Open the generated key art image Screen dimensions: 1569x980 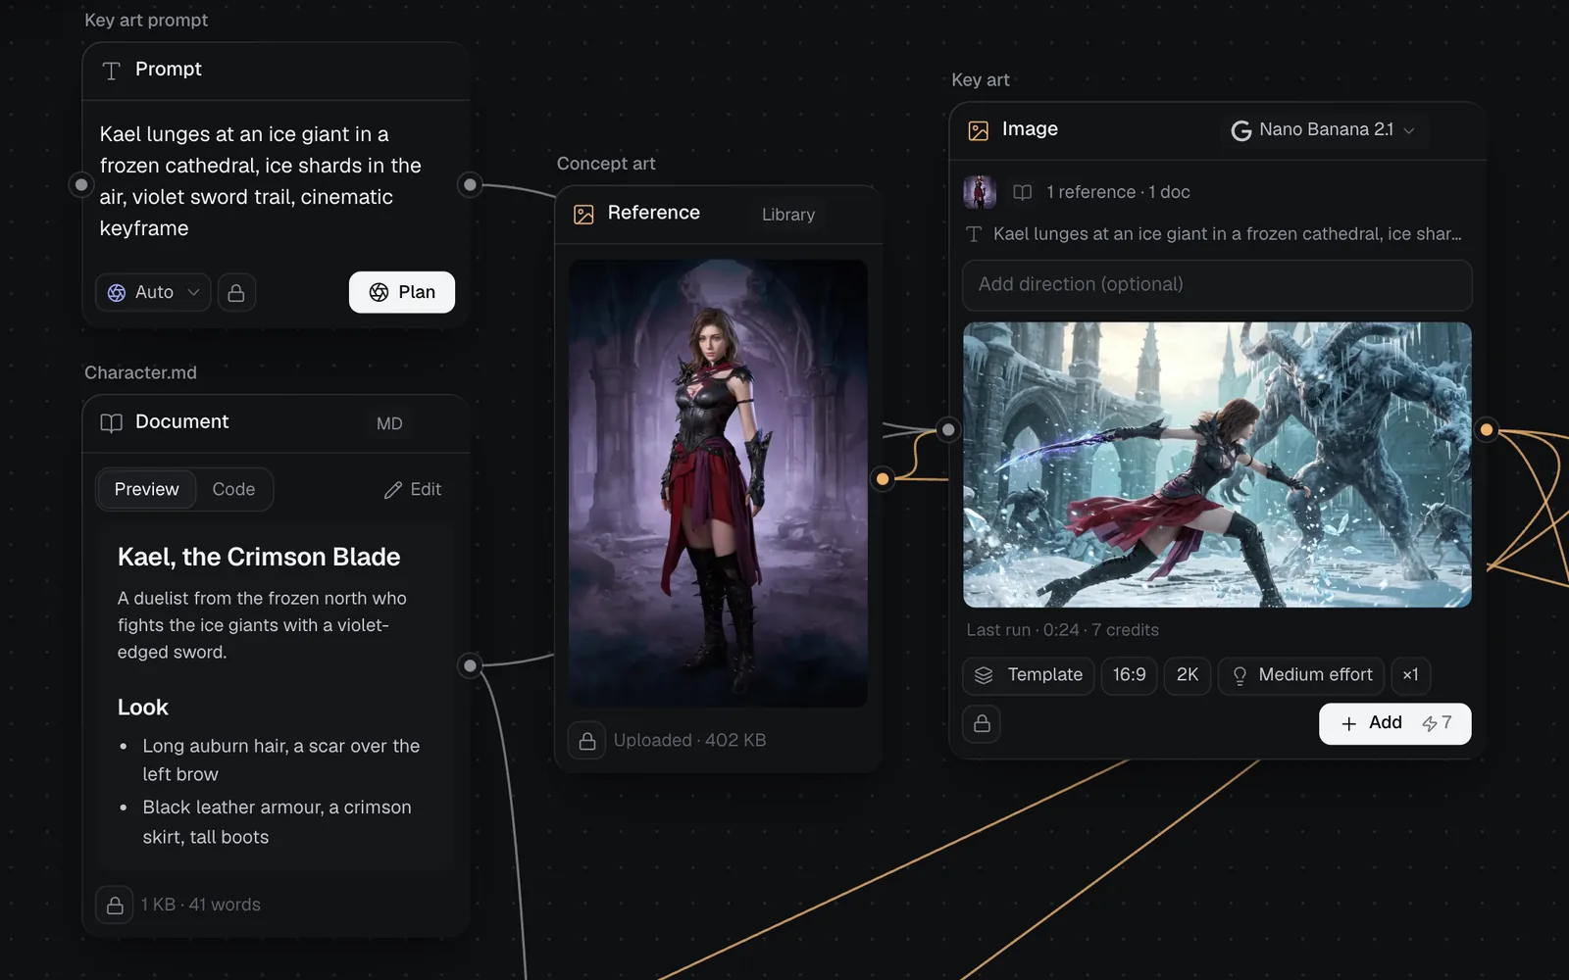click(1217, 465)
